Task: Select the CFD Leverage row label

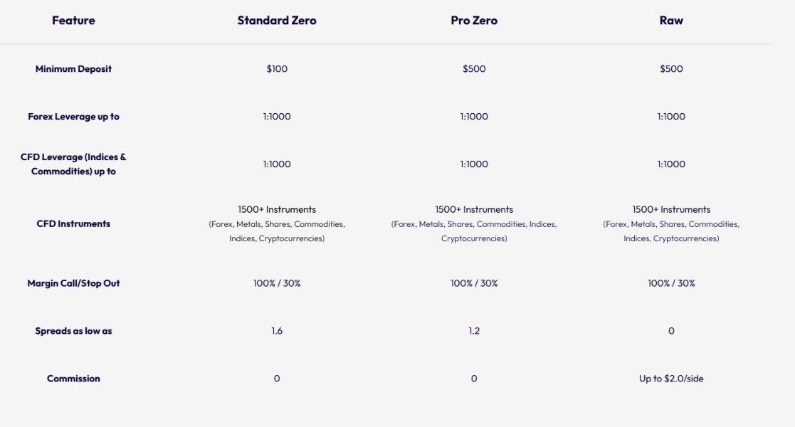Action: click(73, 164)
